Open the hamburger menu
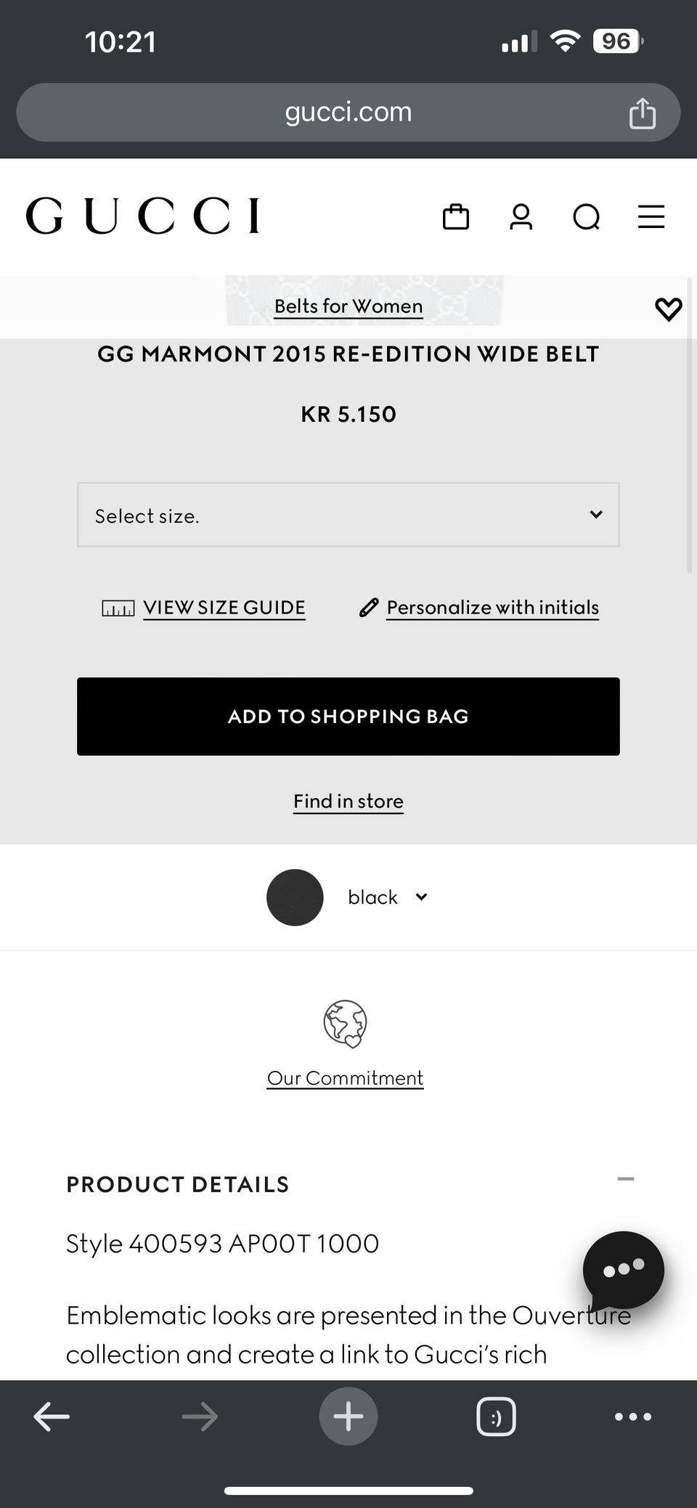697x1508 pixels. [x=651, y=216]
